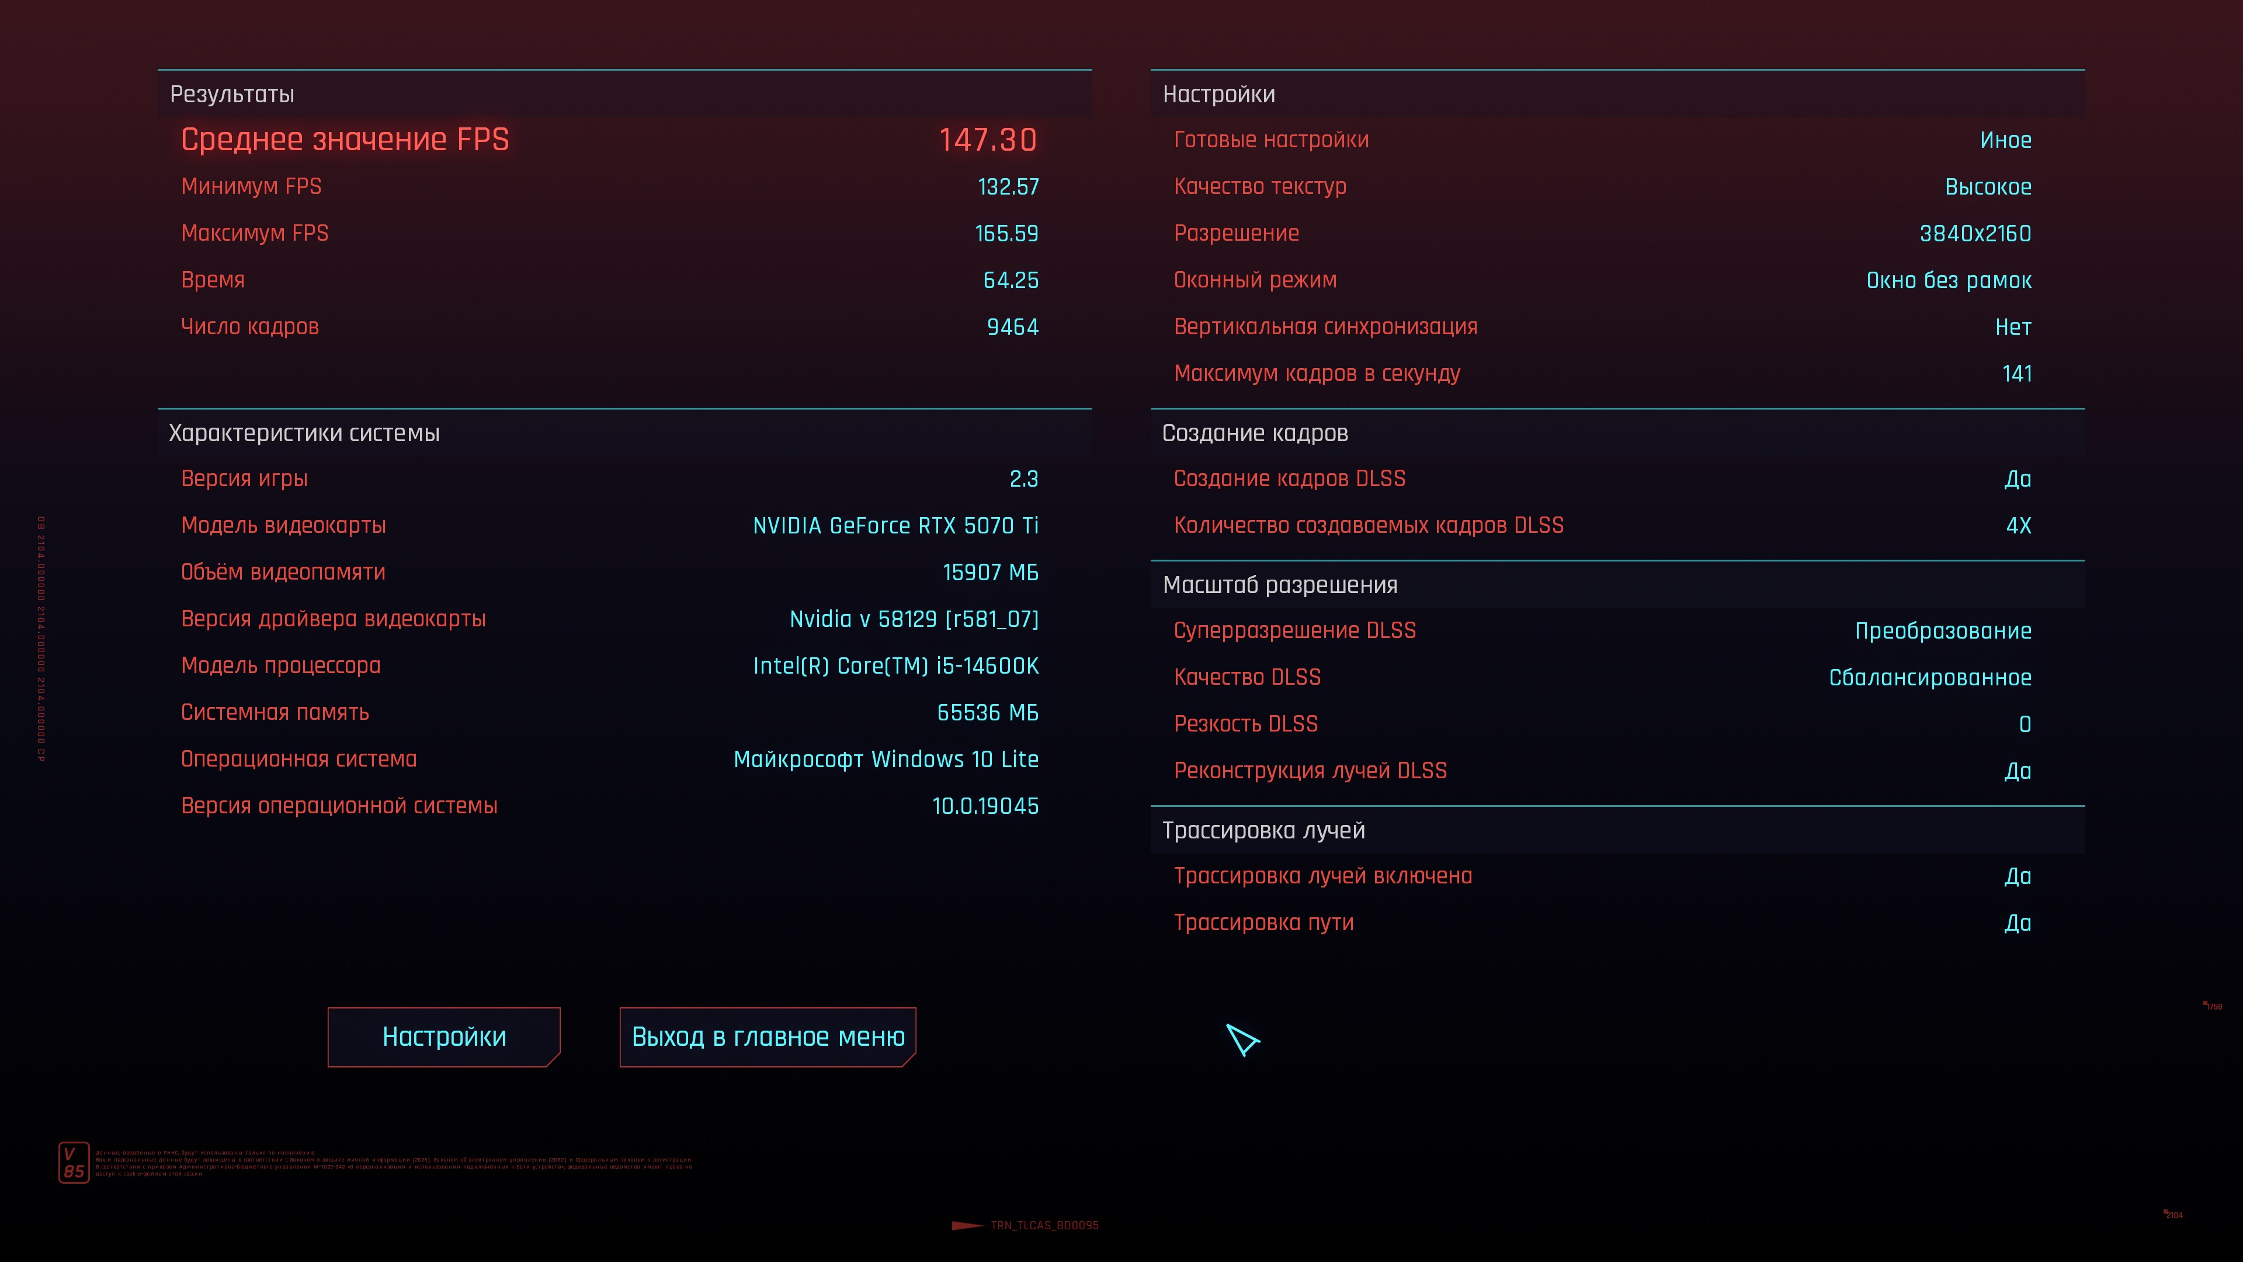
Task: Click the resolution value 3840x2160
Action: tap(1975, 234)
